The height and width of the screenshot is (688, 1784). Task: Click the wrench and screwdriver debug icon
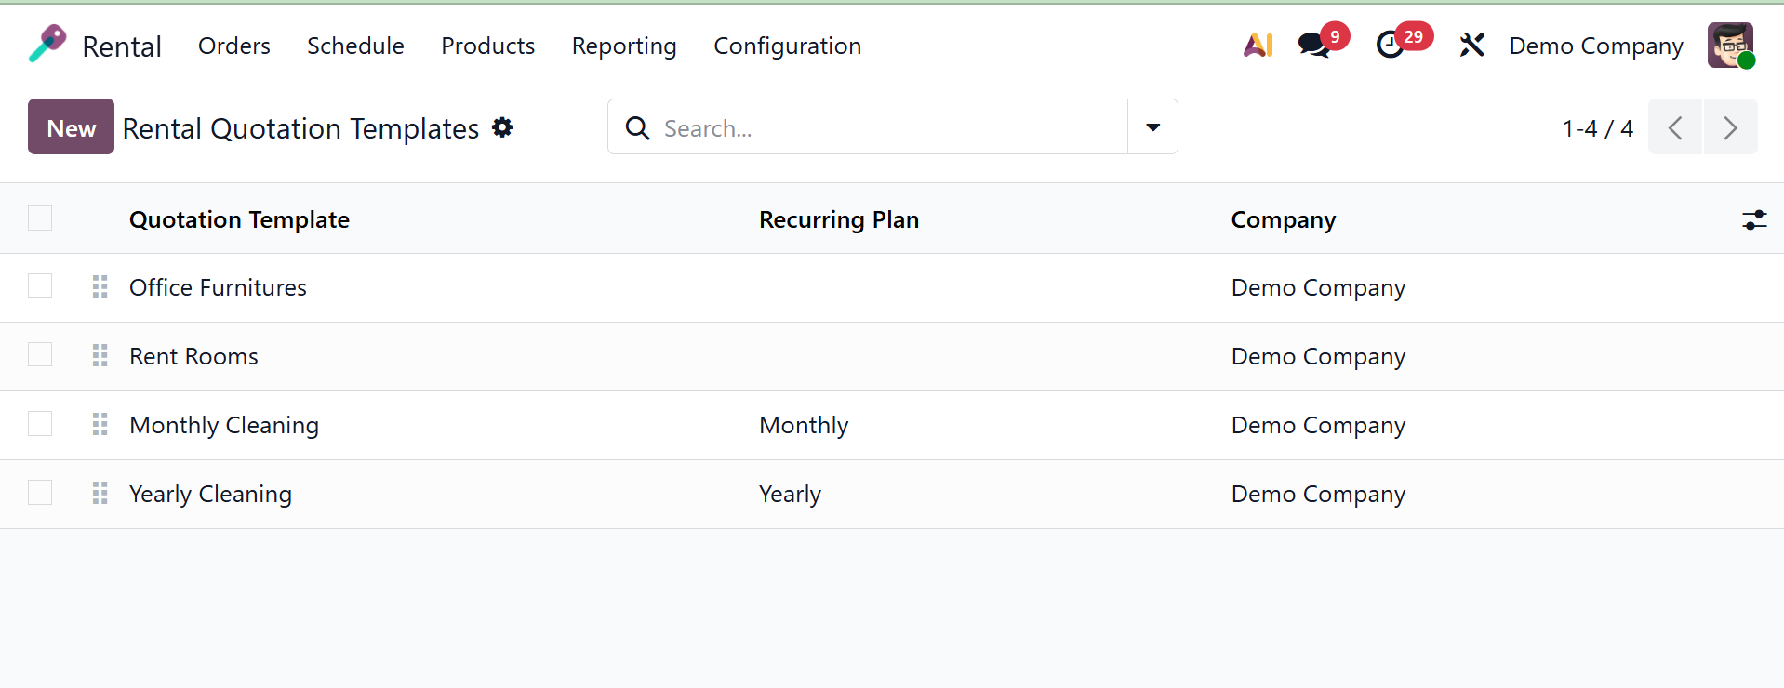[x=1471, y=45]
